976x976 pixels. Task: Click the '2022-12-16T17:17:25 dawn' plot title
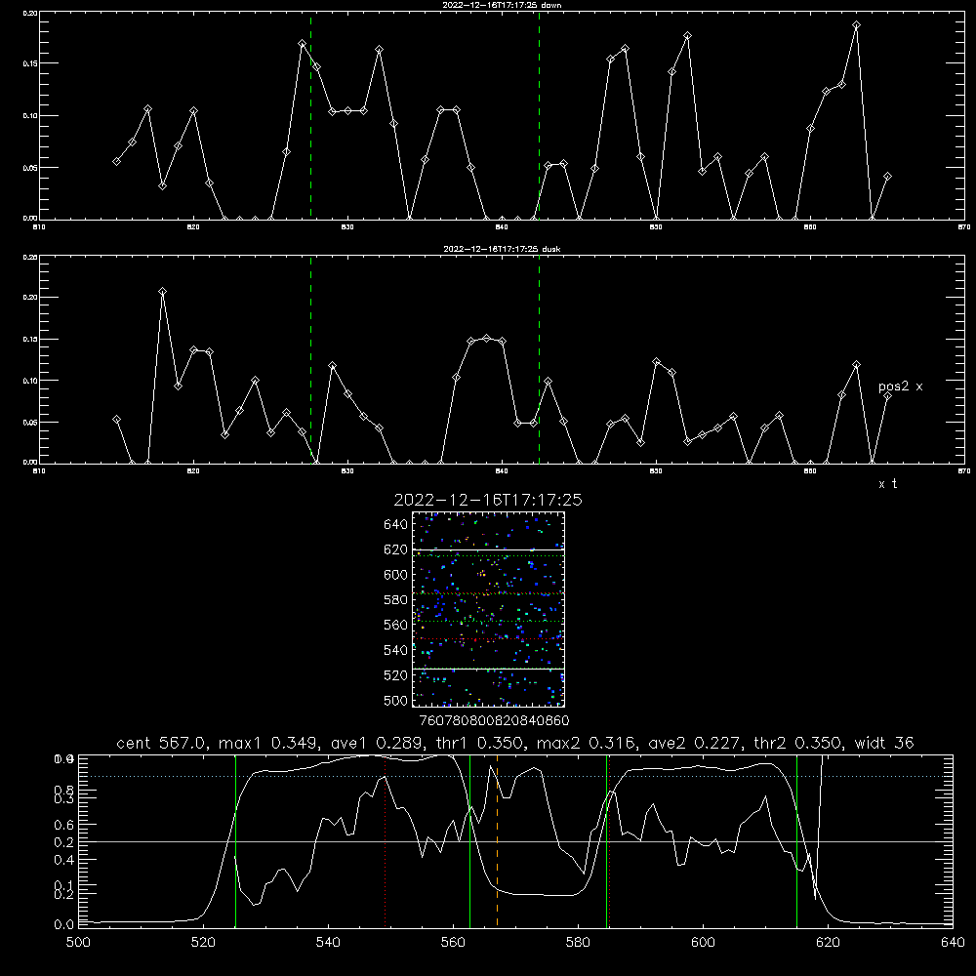pyautogui.click(x=502, y=5)
